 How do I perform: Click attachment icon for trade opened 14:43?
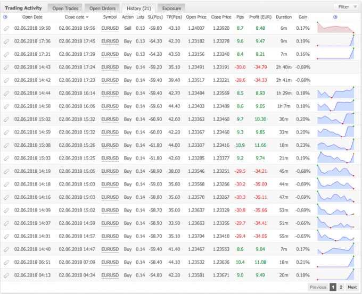(6, 68)
